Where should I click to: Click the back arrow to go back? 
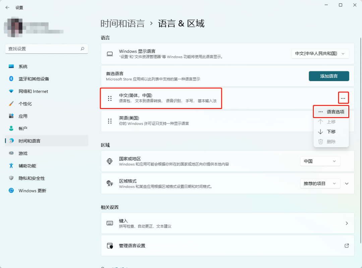pos(7,7)
